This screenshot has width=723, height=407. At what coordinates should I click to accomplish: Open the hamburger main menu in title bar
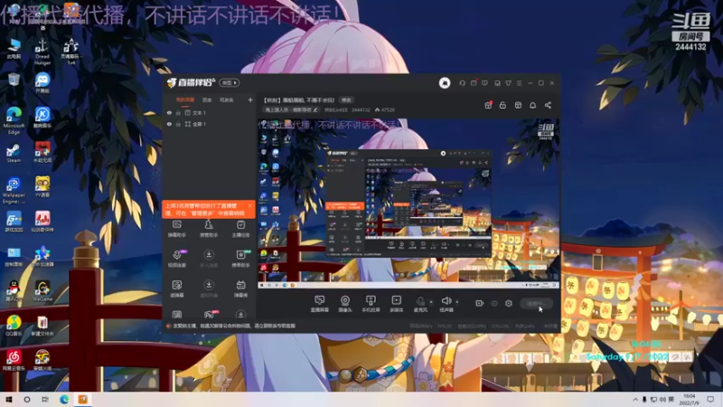[519, 83]
